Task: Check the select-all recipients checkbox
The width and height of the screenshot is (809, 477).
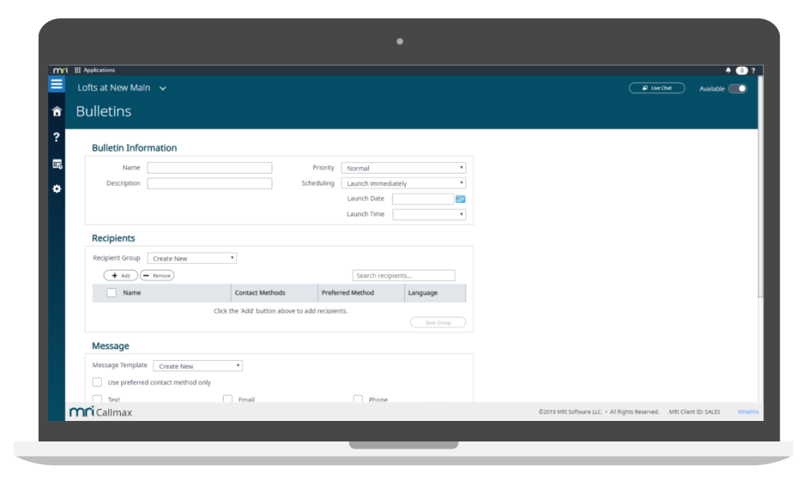Action: [111, 293]
